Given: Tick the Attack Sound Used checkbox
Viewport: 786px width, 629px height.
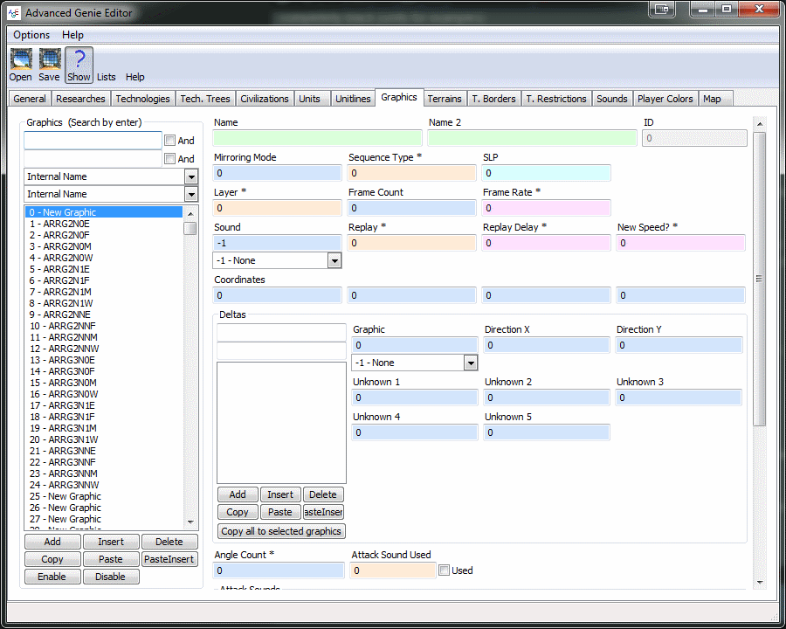Looking at the screenshot, I should [x=444, y=570].
